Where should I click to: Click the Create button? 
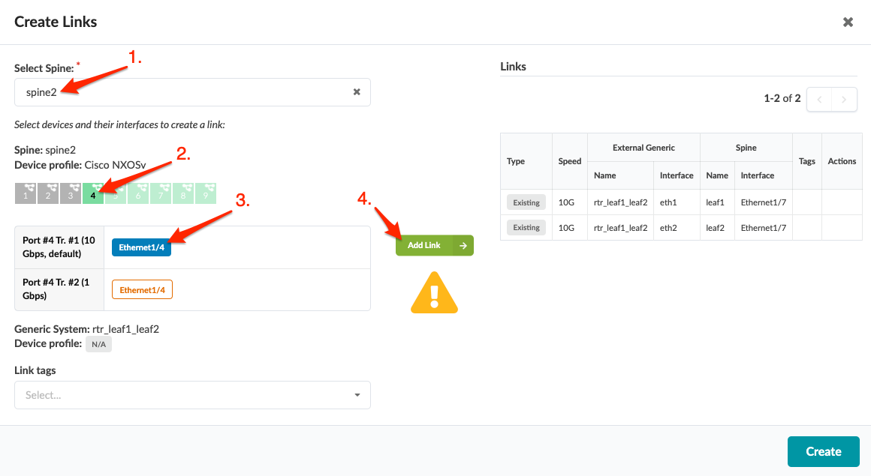823,451
